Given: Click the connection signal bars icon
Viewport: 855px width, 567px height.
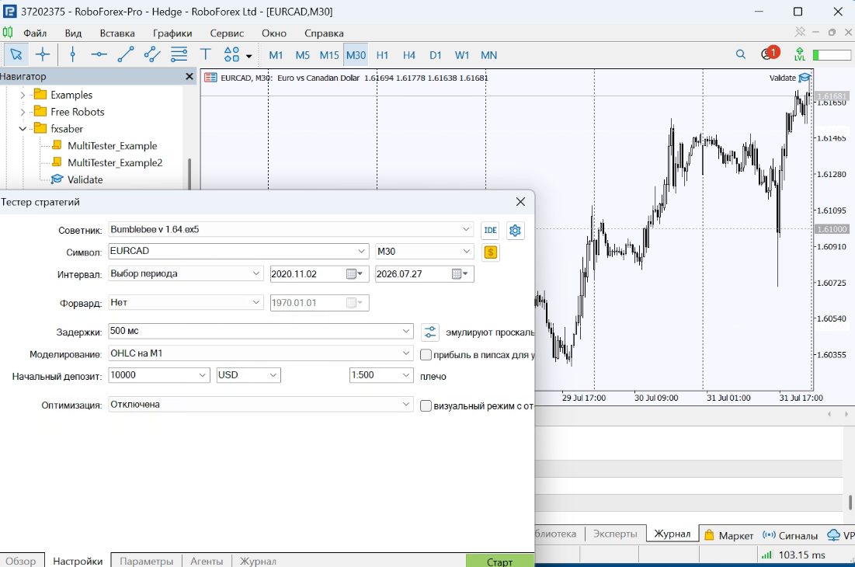Looking at the screenshot, I should (766, 555).
